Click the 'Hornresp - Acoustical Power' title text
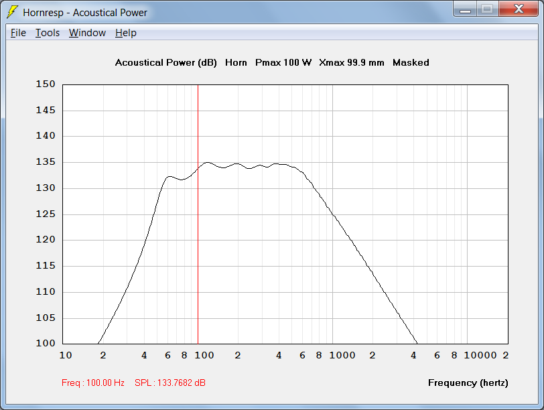 (85, 13)
